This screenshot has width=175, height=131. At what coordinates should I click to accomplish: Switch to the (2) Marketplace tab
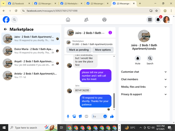(x=71, y=3)
